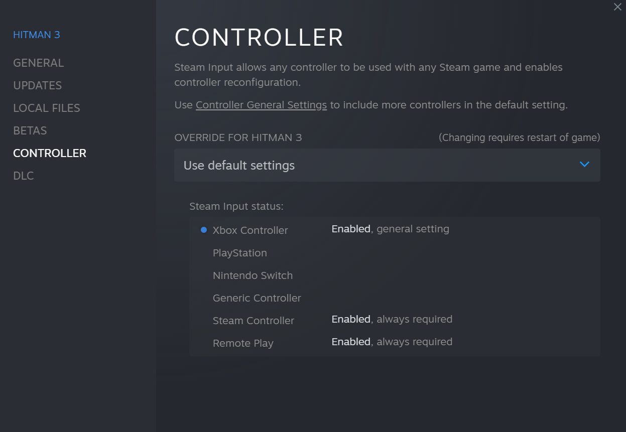The image size is (626, 432).
Task: Select the Xbox Controller row label
Action: (251, 230)
